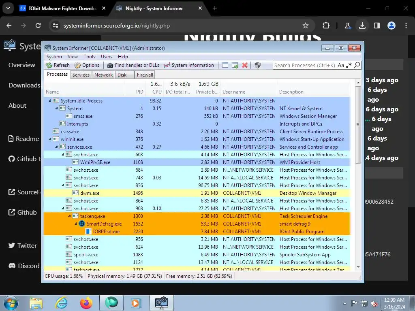
Task: Toggle case-sensitive search (Aa)
Action: (340, 65)
